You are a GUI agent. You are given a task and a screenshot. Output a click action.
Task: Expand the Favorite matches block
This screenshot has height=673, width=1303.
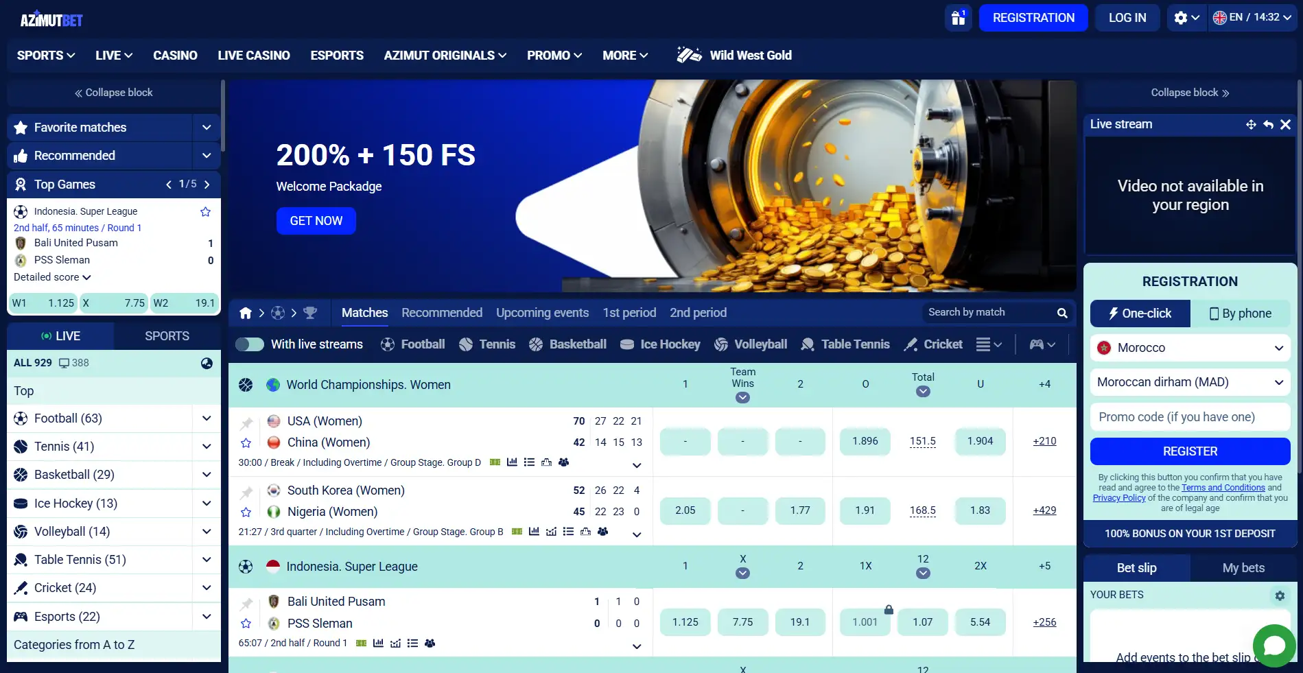(207, 128)
